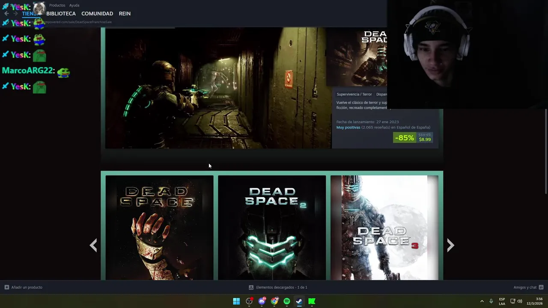Open the COMUNIDAD tab

(x=97, y=14)
